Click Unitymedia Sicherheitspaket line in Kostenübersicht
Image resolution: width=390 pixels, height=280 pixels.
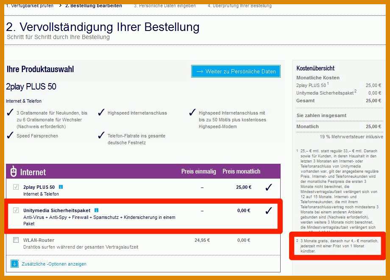click(339, 92)
